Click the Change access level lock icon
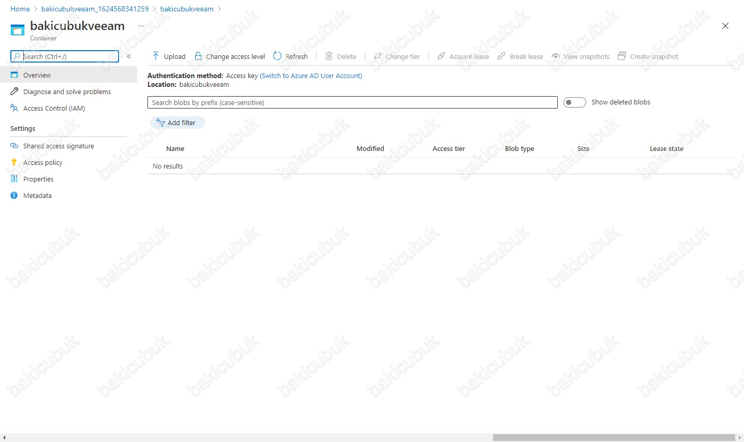The width and height of the screenshot is (744, 442). coord(198,56)
